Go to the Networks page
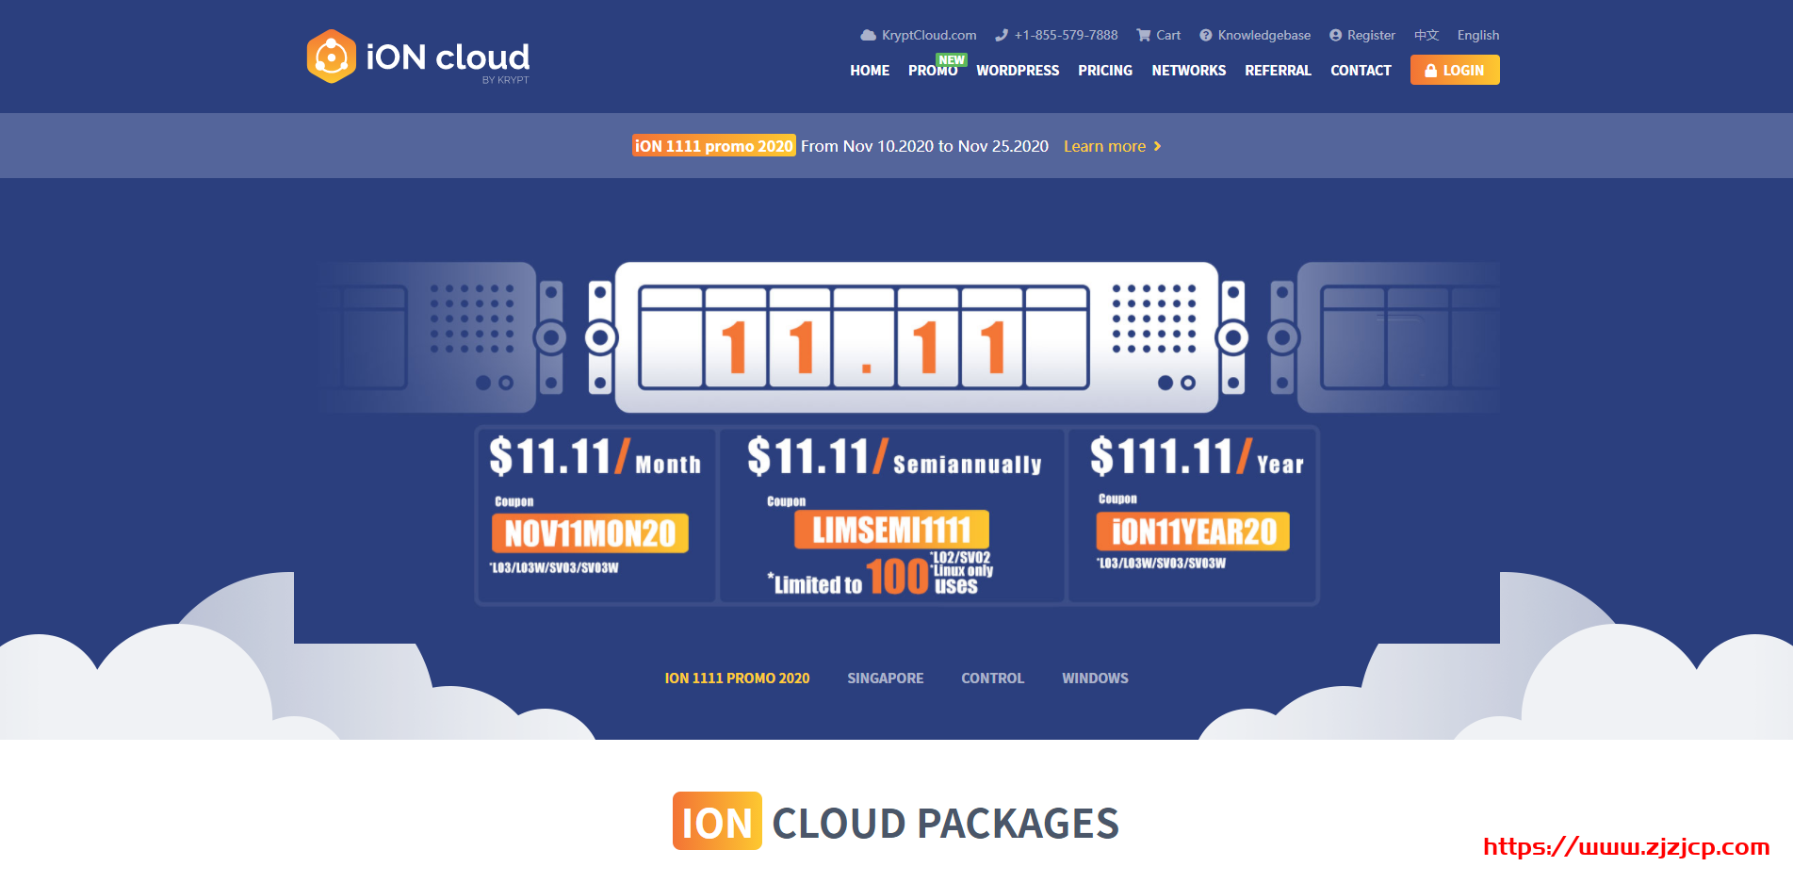Image resolution: width=1793 pixels, height=883 pixels. click(x=1188, y=71)
